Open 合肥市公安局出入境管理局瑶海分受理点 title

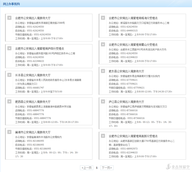tap(133, 18)
